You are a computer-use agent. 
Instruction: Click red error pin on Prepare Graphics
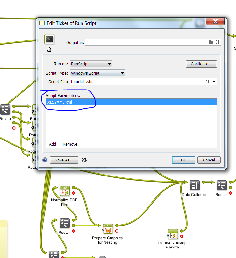(117, 231)
